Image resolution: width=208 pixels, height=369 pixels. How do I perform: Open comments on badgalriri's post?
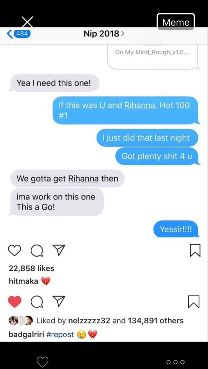(x=37, y=302)
